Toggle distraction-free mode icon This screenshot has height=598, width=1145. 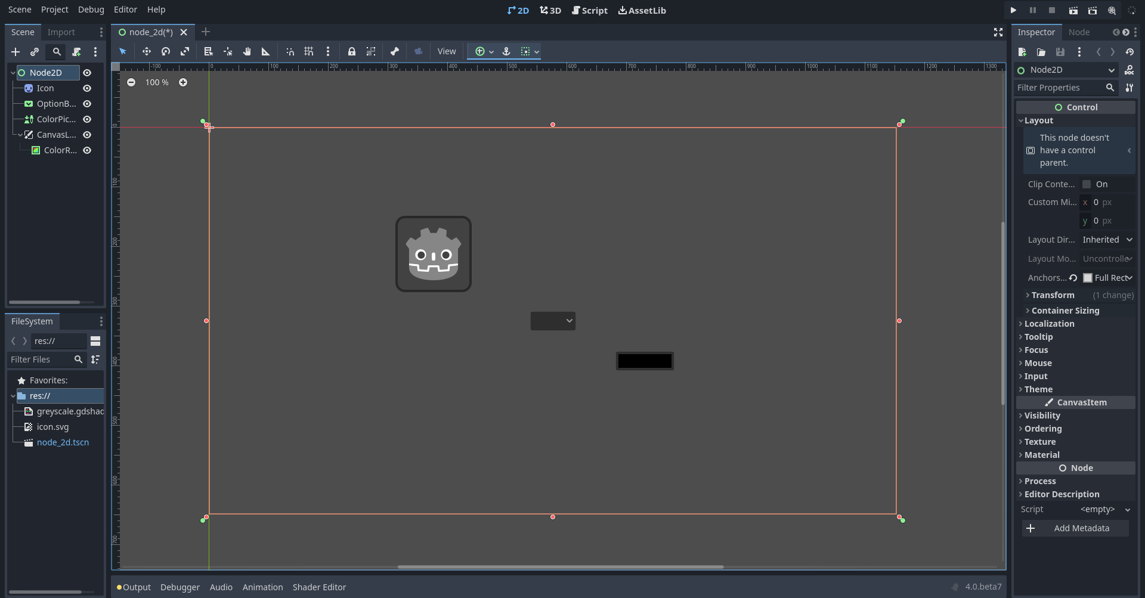(x=998, y=32)
